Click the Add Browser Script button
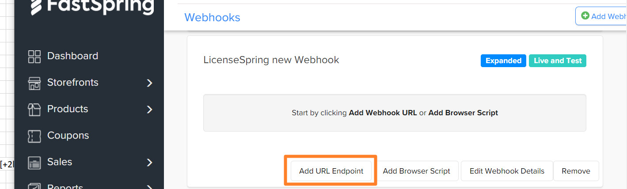627x189 pixels. point(416,171)
